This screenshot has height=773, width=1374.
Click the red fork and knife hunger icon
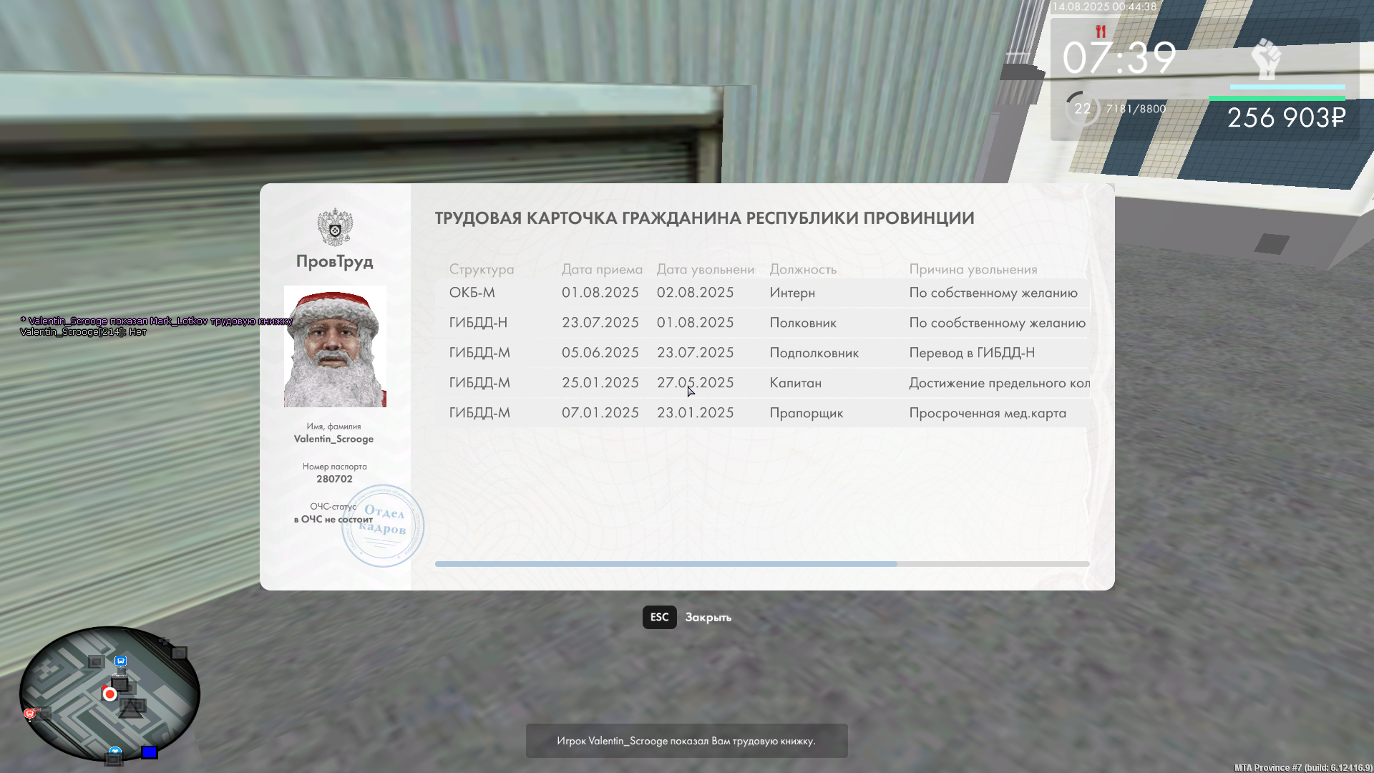click(x=1101, y=31)
